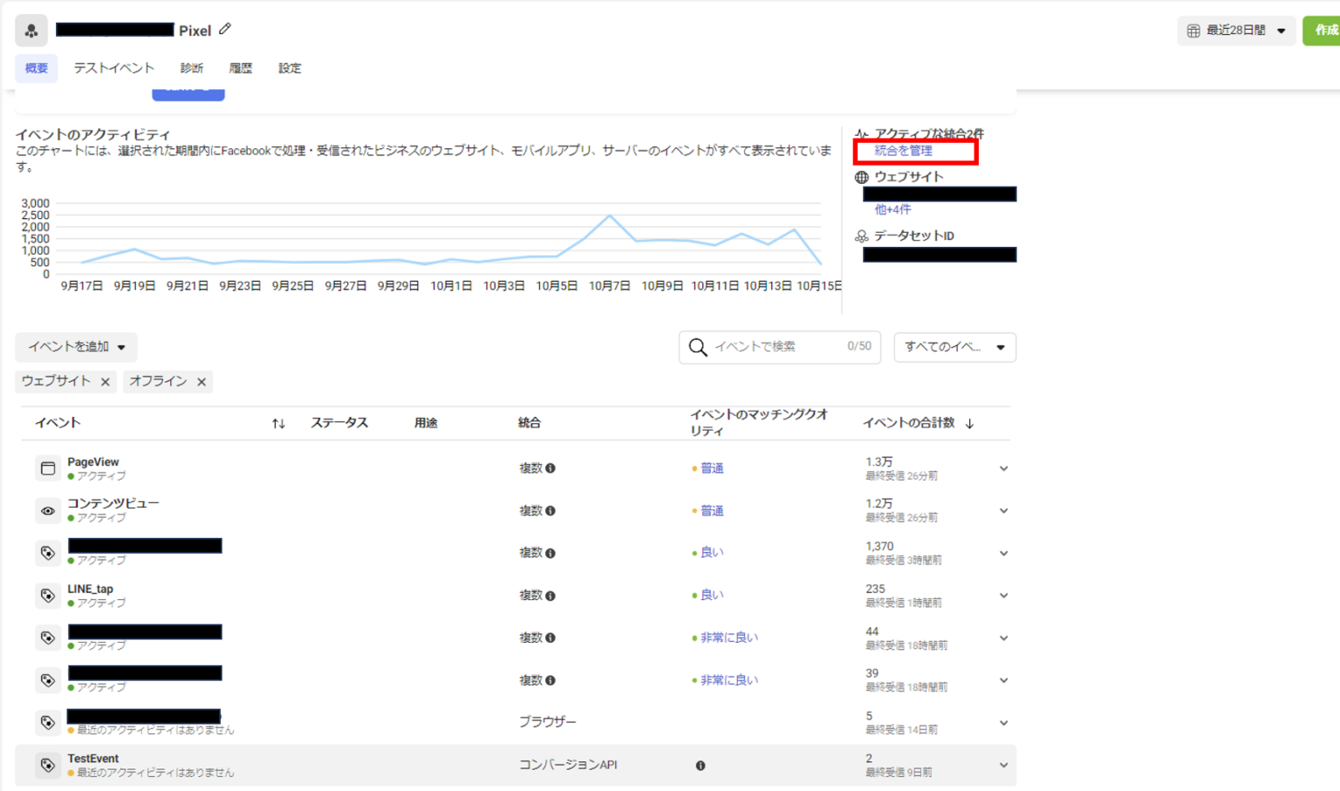The width and height of the screenshot is (1340, 791).
Task: Open the すべてのイベント filter dropdown
Action: (x=954, y=347)
